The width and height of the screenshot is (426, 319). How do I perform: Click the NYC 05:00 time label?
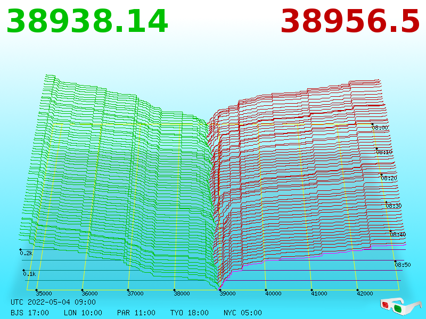[x=243, y=313]
